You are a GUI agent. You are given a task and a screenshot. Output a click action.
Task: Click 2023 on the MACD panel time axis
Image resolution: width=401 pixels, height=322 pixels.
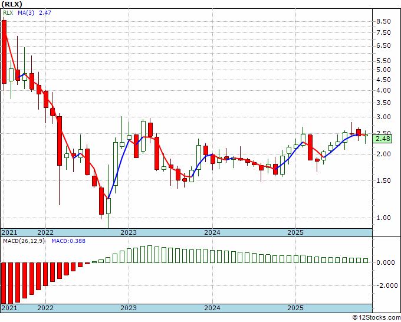pyautogui.click(x=129, y=308)
